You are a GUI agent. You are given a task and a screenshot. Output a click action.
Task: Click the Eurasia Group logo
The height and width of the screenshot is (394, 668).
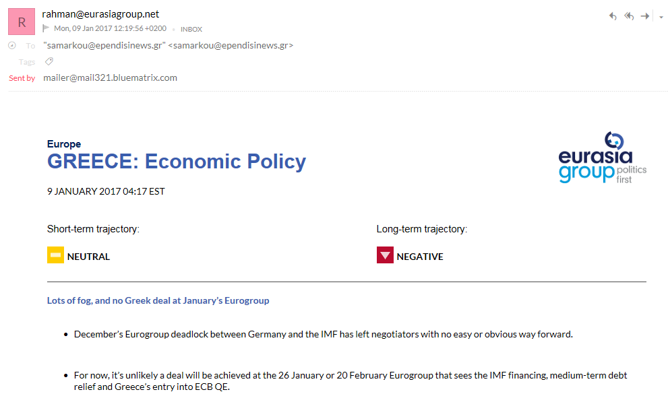click(603, 158)
